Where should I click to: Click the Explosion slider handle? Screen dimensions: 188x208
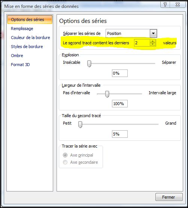tap(89, 64)
